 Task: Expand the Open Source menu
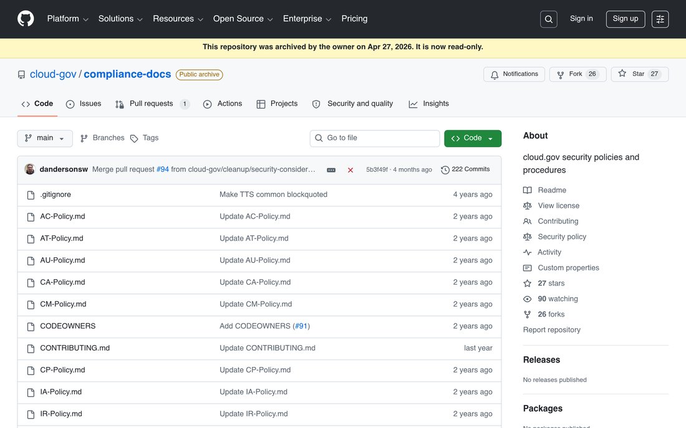(243, 19)
